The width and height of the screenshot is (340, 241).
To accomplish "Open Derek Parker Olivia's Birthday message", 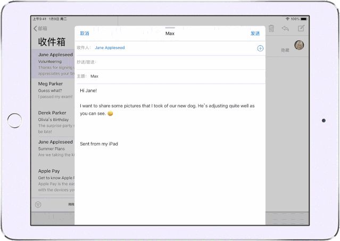I will tap(53, 122).
